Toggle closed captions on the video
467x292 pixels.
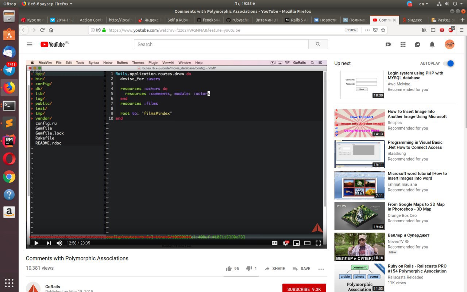pyautogui.click(x=274, y=243)
